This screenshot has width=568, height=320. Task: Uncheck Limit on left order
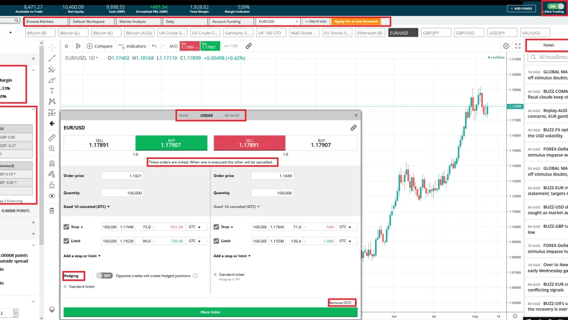[x=66, y=241]
